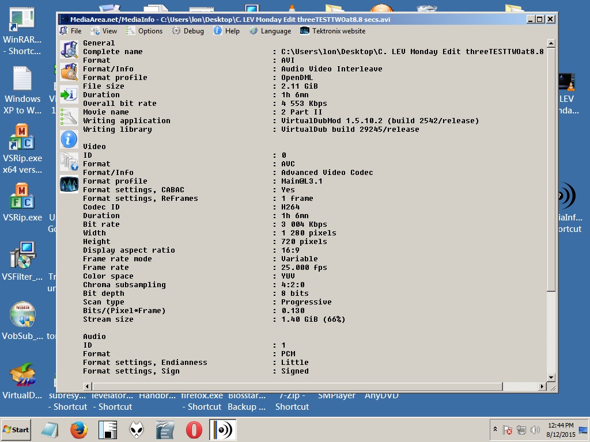
Task: Click the 'Complete name' row label
Action: (x=113, y=51)
